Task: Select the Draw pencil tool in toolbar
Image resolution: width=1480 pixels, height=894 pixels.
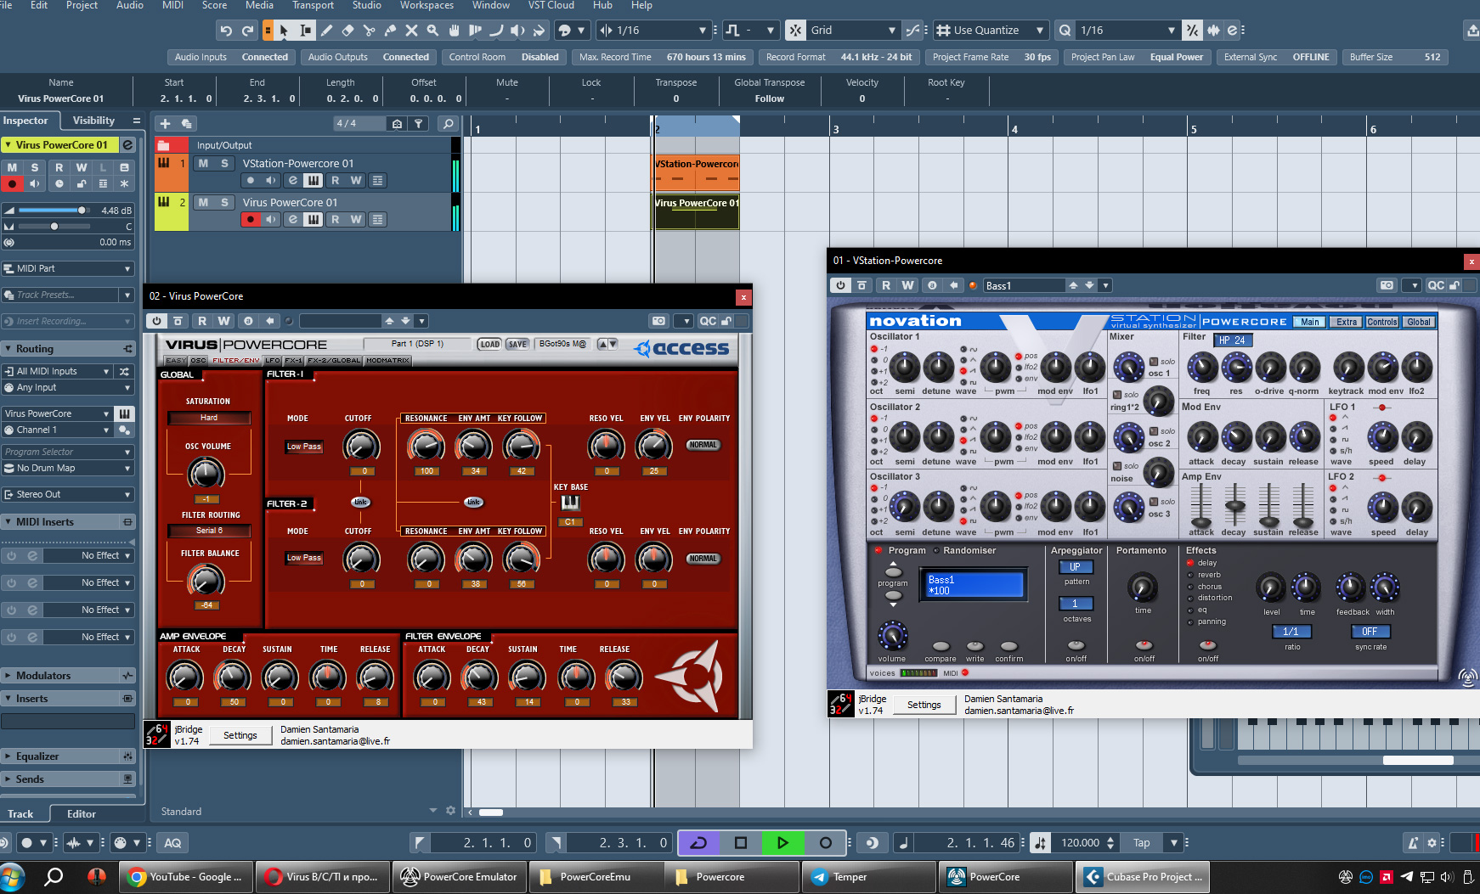Action: tap(326, 31)
